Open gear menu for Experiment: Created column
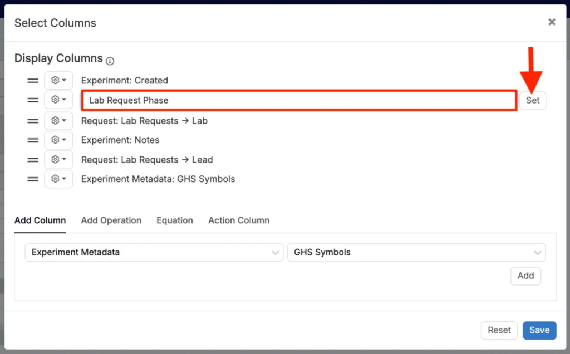 coord(58,81)
